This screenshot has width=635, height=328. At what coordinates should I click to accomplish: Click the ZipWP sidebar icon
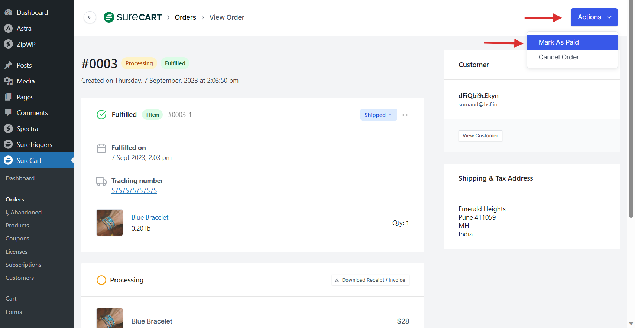point(8,44)
